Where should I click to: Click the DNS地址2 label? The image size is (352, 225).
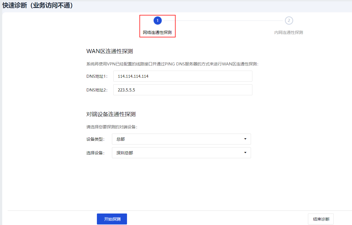pyautogui.click(x=97, y=90)
